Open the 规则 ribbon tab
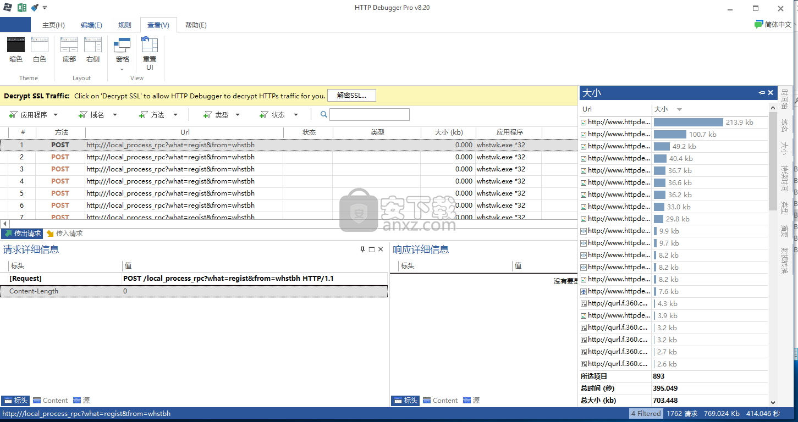Image resolution: width=798 pixels, height=422 pixels. point(125,25)
